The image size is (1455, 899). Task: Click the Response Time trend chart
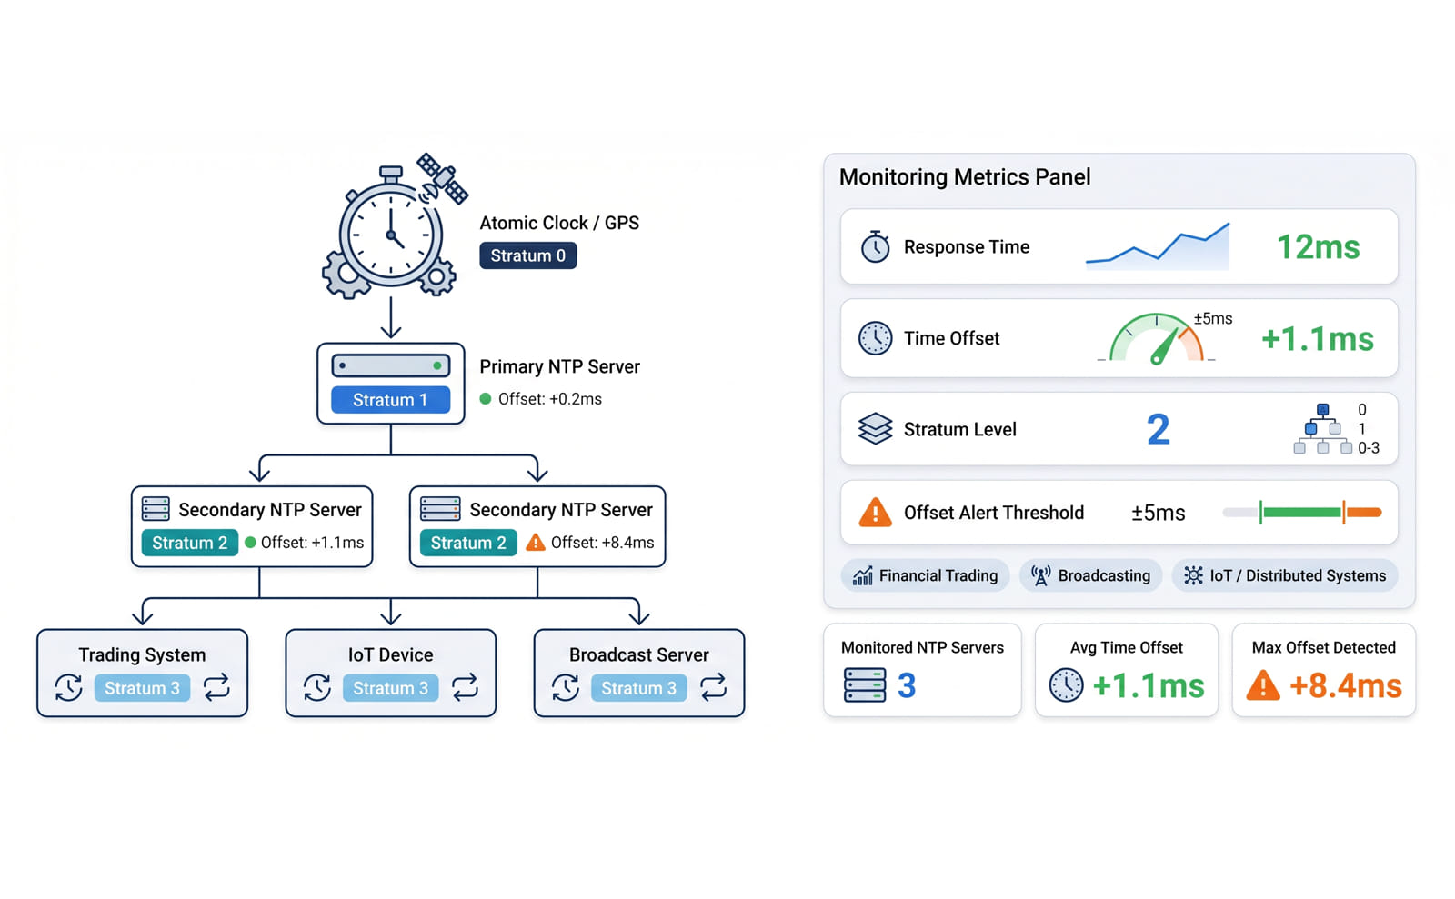pyautogui.click(x=1158, y=246)
